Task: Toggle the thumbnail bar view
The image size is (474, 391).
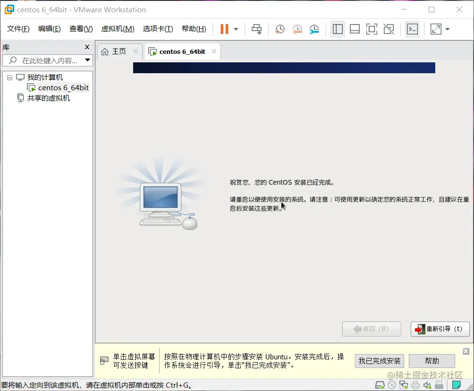Action: coord(355,29)
